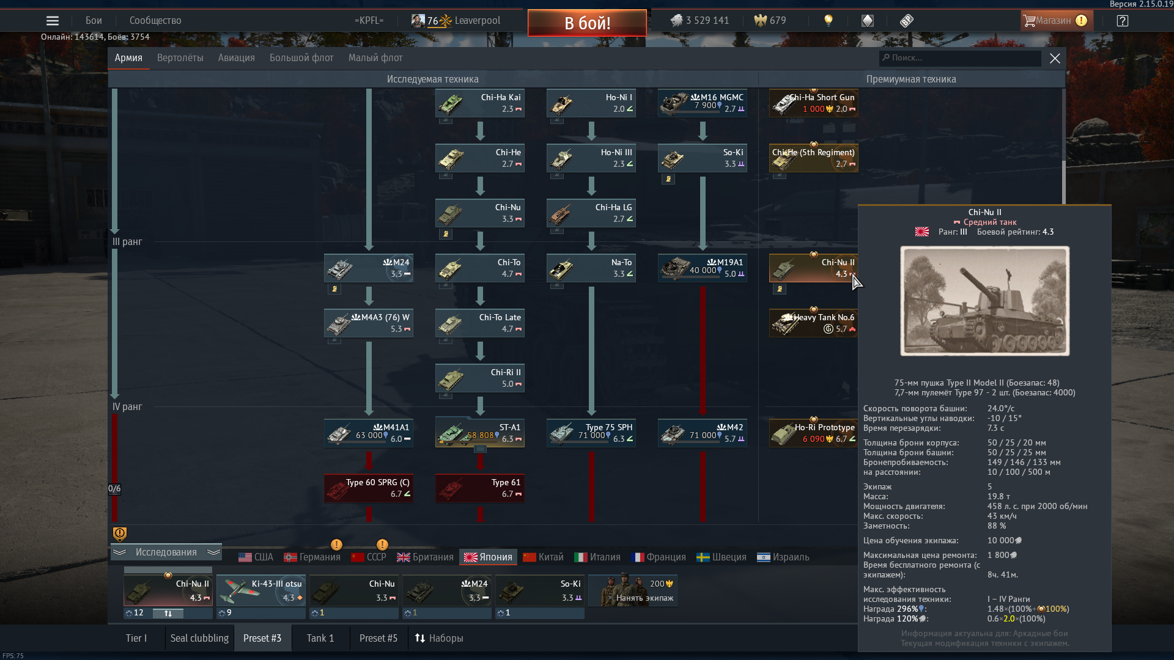1174x660 pixels.
Task: Click Нанять экипаж hire crew button
Action: coord(633,590)
